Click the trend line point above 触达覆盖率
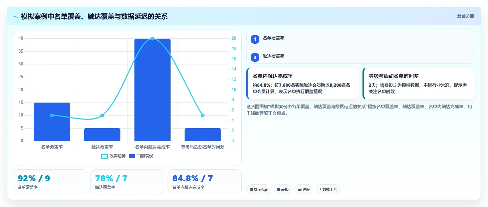488x207 pixels. click(102, 116)
